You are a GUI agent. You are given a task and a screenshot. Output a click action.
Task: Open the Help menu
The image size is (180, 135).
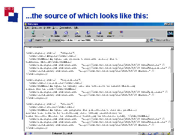click(76, 28)
